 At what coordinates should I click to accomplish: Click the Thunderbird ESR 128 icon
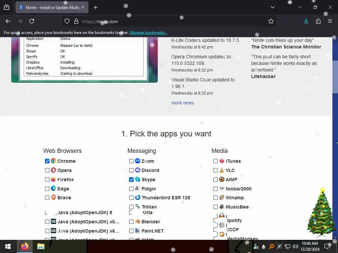coord(138,198)
